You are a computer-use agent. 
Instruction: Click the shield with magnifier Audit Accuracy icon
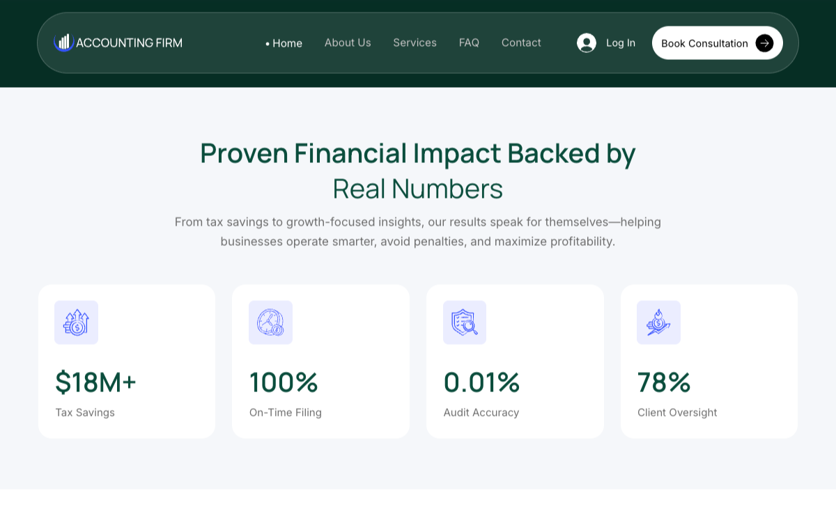coord(465,322)
